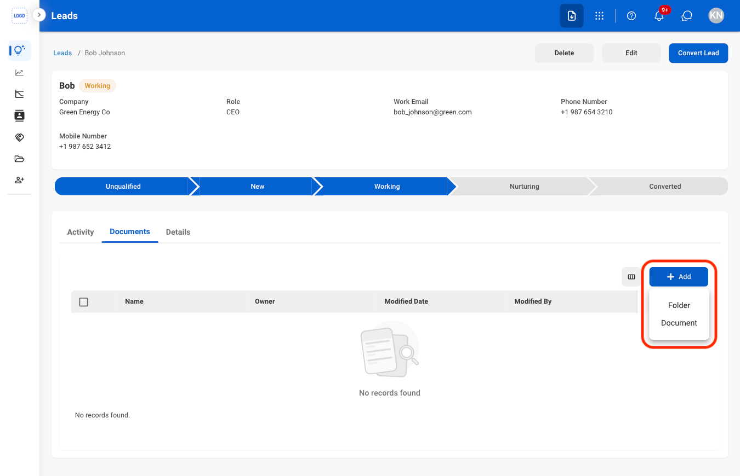Select the Working stage in pipeline
Image resolution: width=740 pixels, height=476 pixels.
point(387,187)
